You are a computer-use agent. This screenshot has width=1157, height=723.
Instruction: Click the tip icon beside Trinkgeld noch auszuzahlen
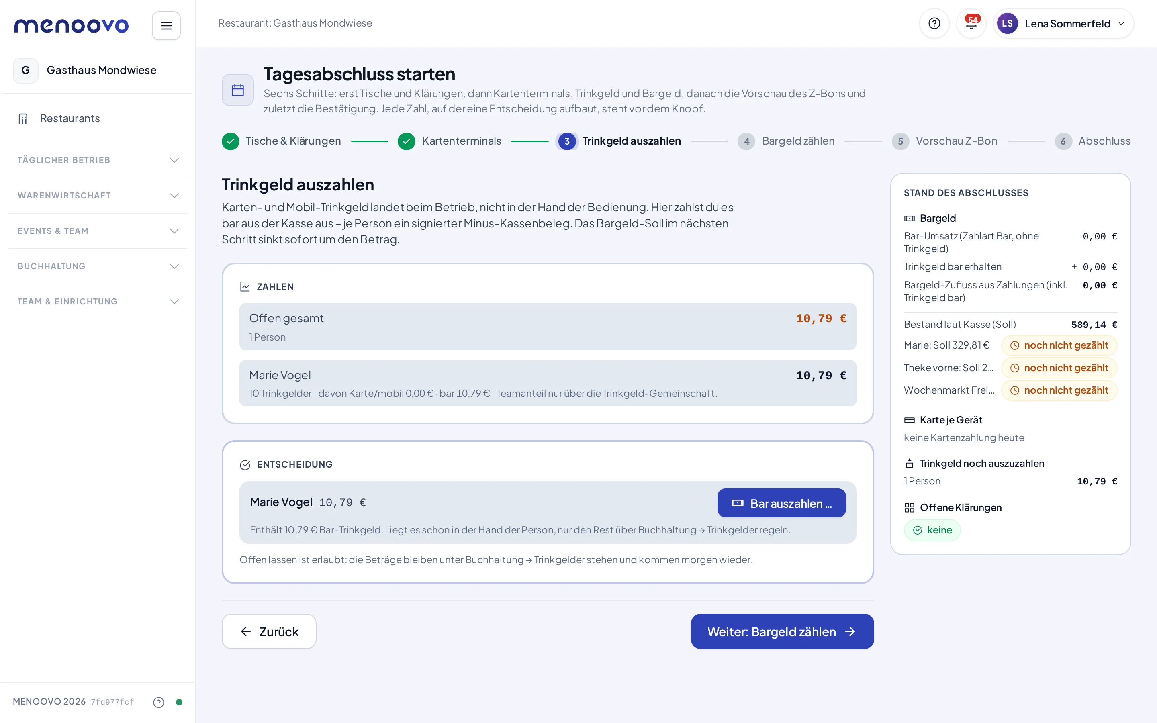point(910,464)
